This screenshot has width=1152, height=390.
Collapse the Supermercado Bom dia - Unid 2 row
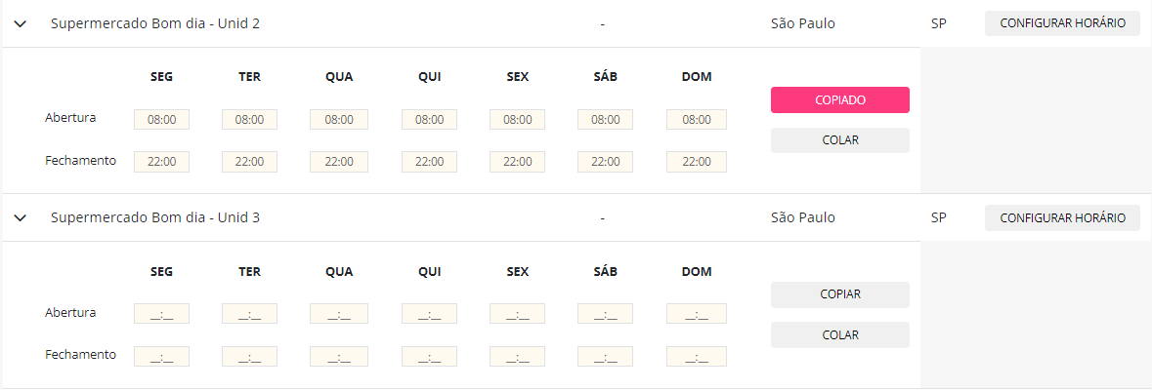click(x=21, y=24)
